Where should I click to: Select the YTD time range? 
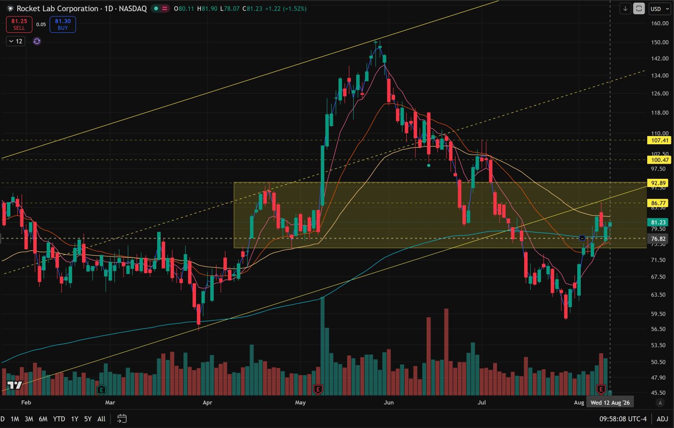point(59,419)
